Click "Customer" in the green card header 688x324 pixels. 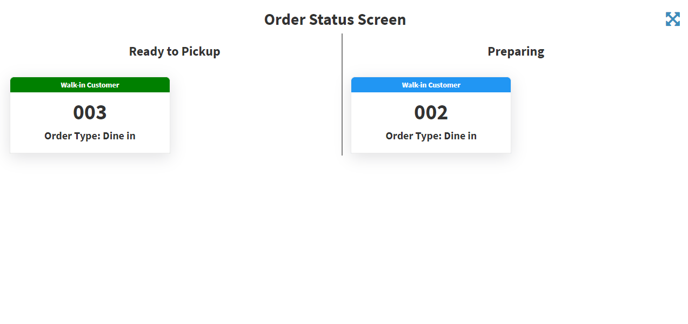pos(103,85)
